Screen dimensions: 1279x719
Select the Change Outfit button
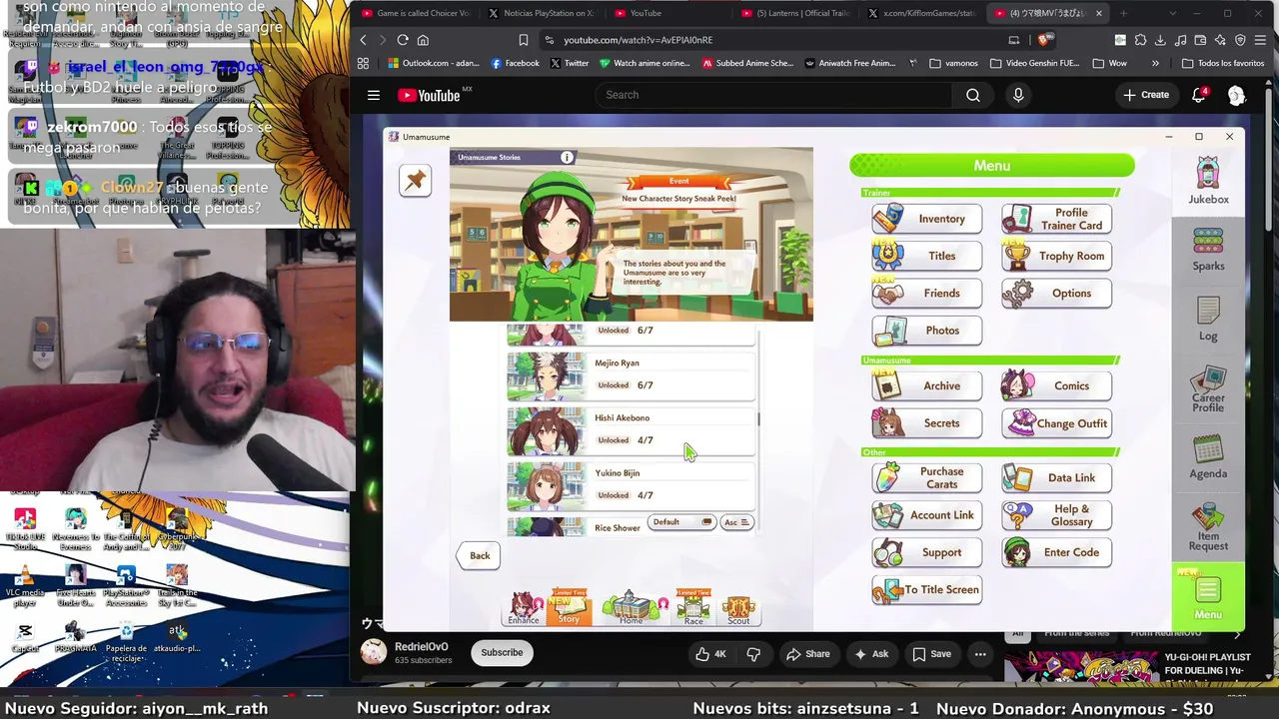(1056, 423)
